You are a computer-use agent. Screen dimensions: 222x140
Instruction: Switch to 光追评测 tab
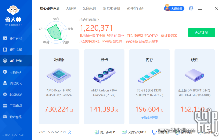point(89,8)
